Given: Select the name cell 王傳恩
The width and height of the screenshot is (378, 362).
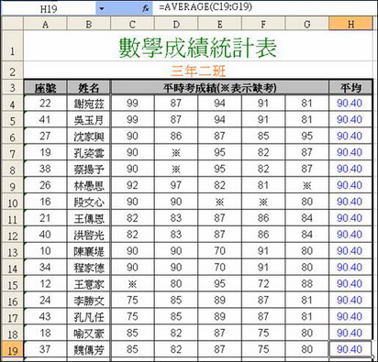Looking at the screenshot, I should tap(89, 218).
